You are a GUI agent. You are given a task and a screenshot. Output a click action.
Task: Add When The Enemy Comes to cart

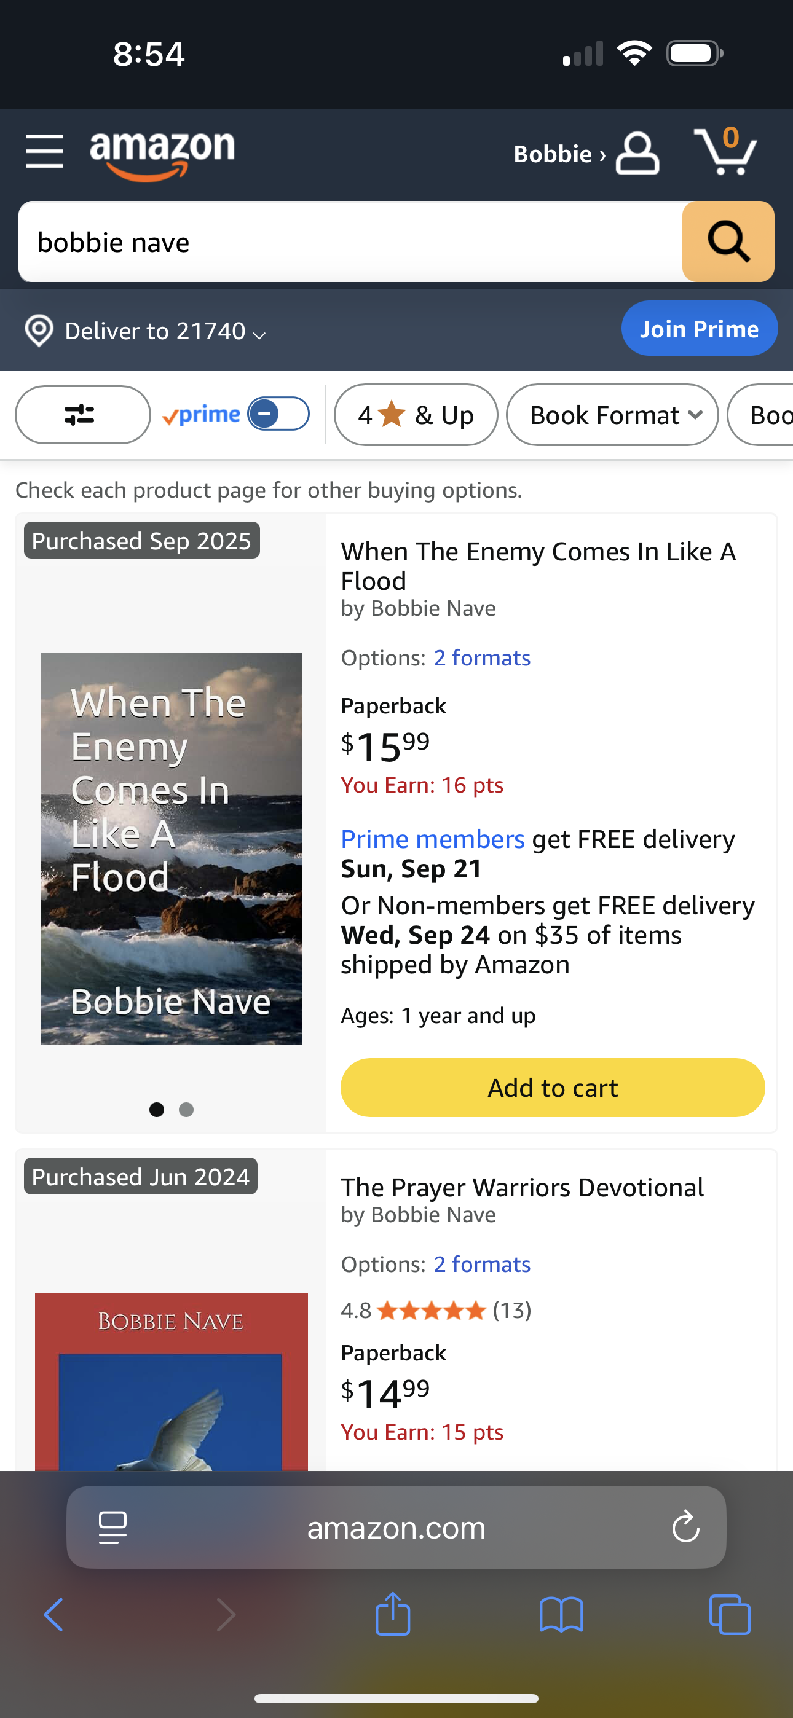[552, 1088]
